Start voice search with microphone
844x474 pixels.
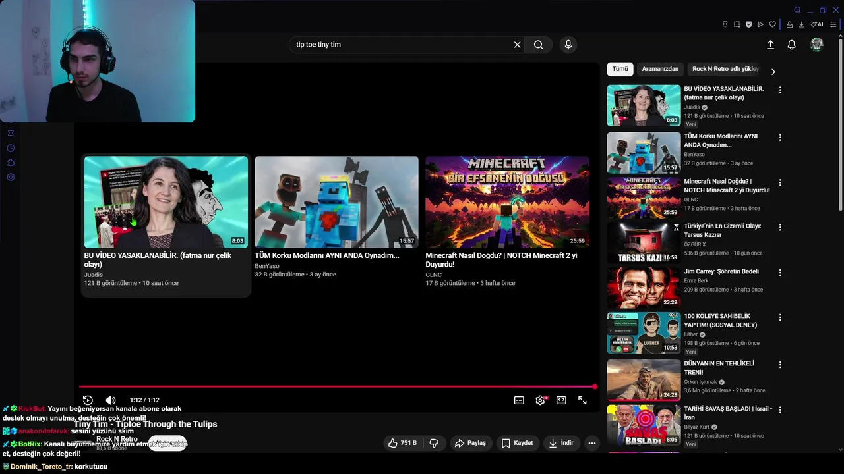tap(568, 45)
